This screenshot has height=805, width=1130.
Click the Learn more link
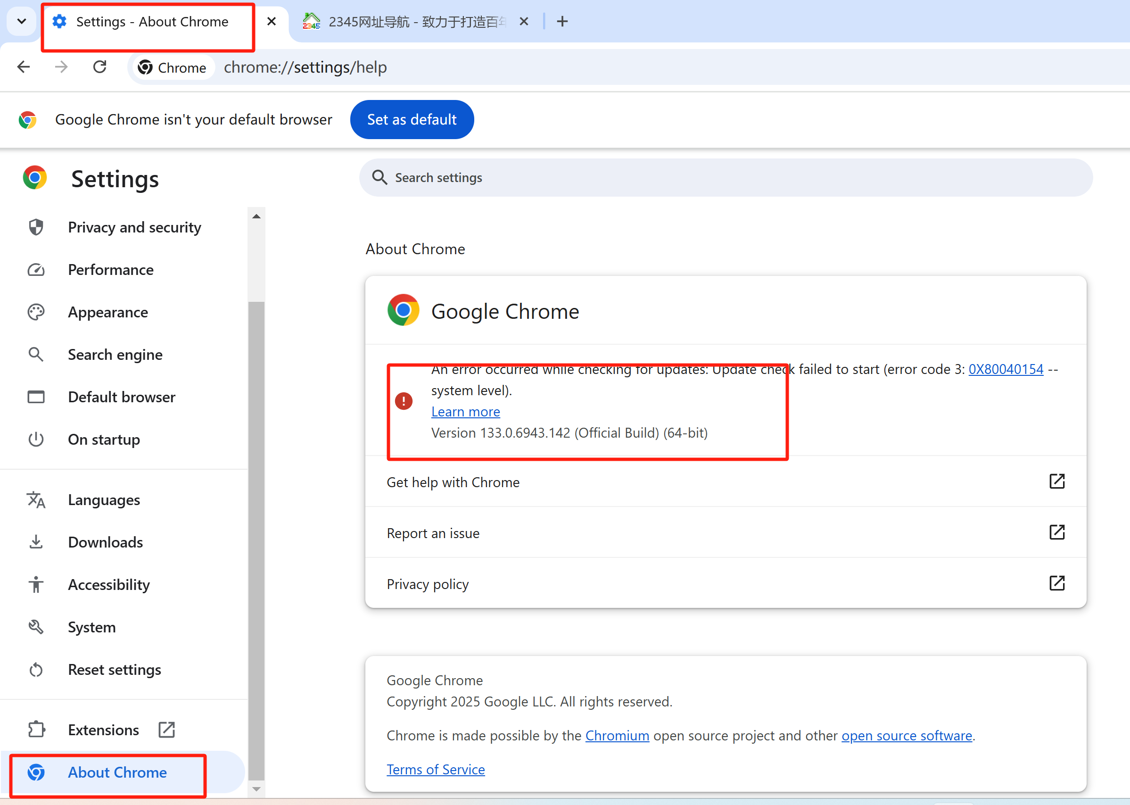coord(465,411)
